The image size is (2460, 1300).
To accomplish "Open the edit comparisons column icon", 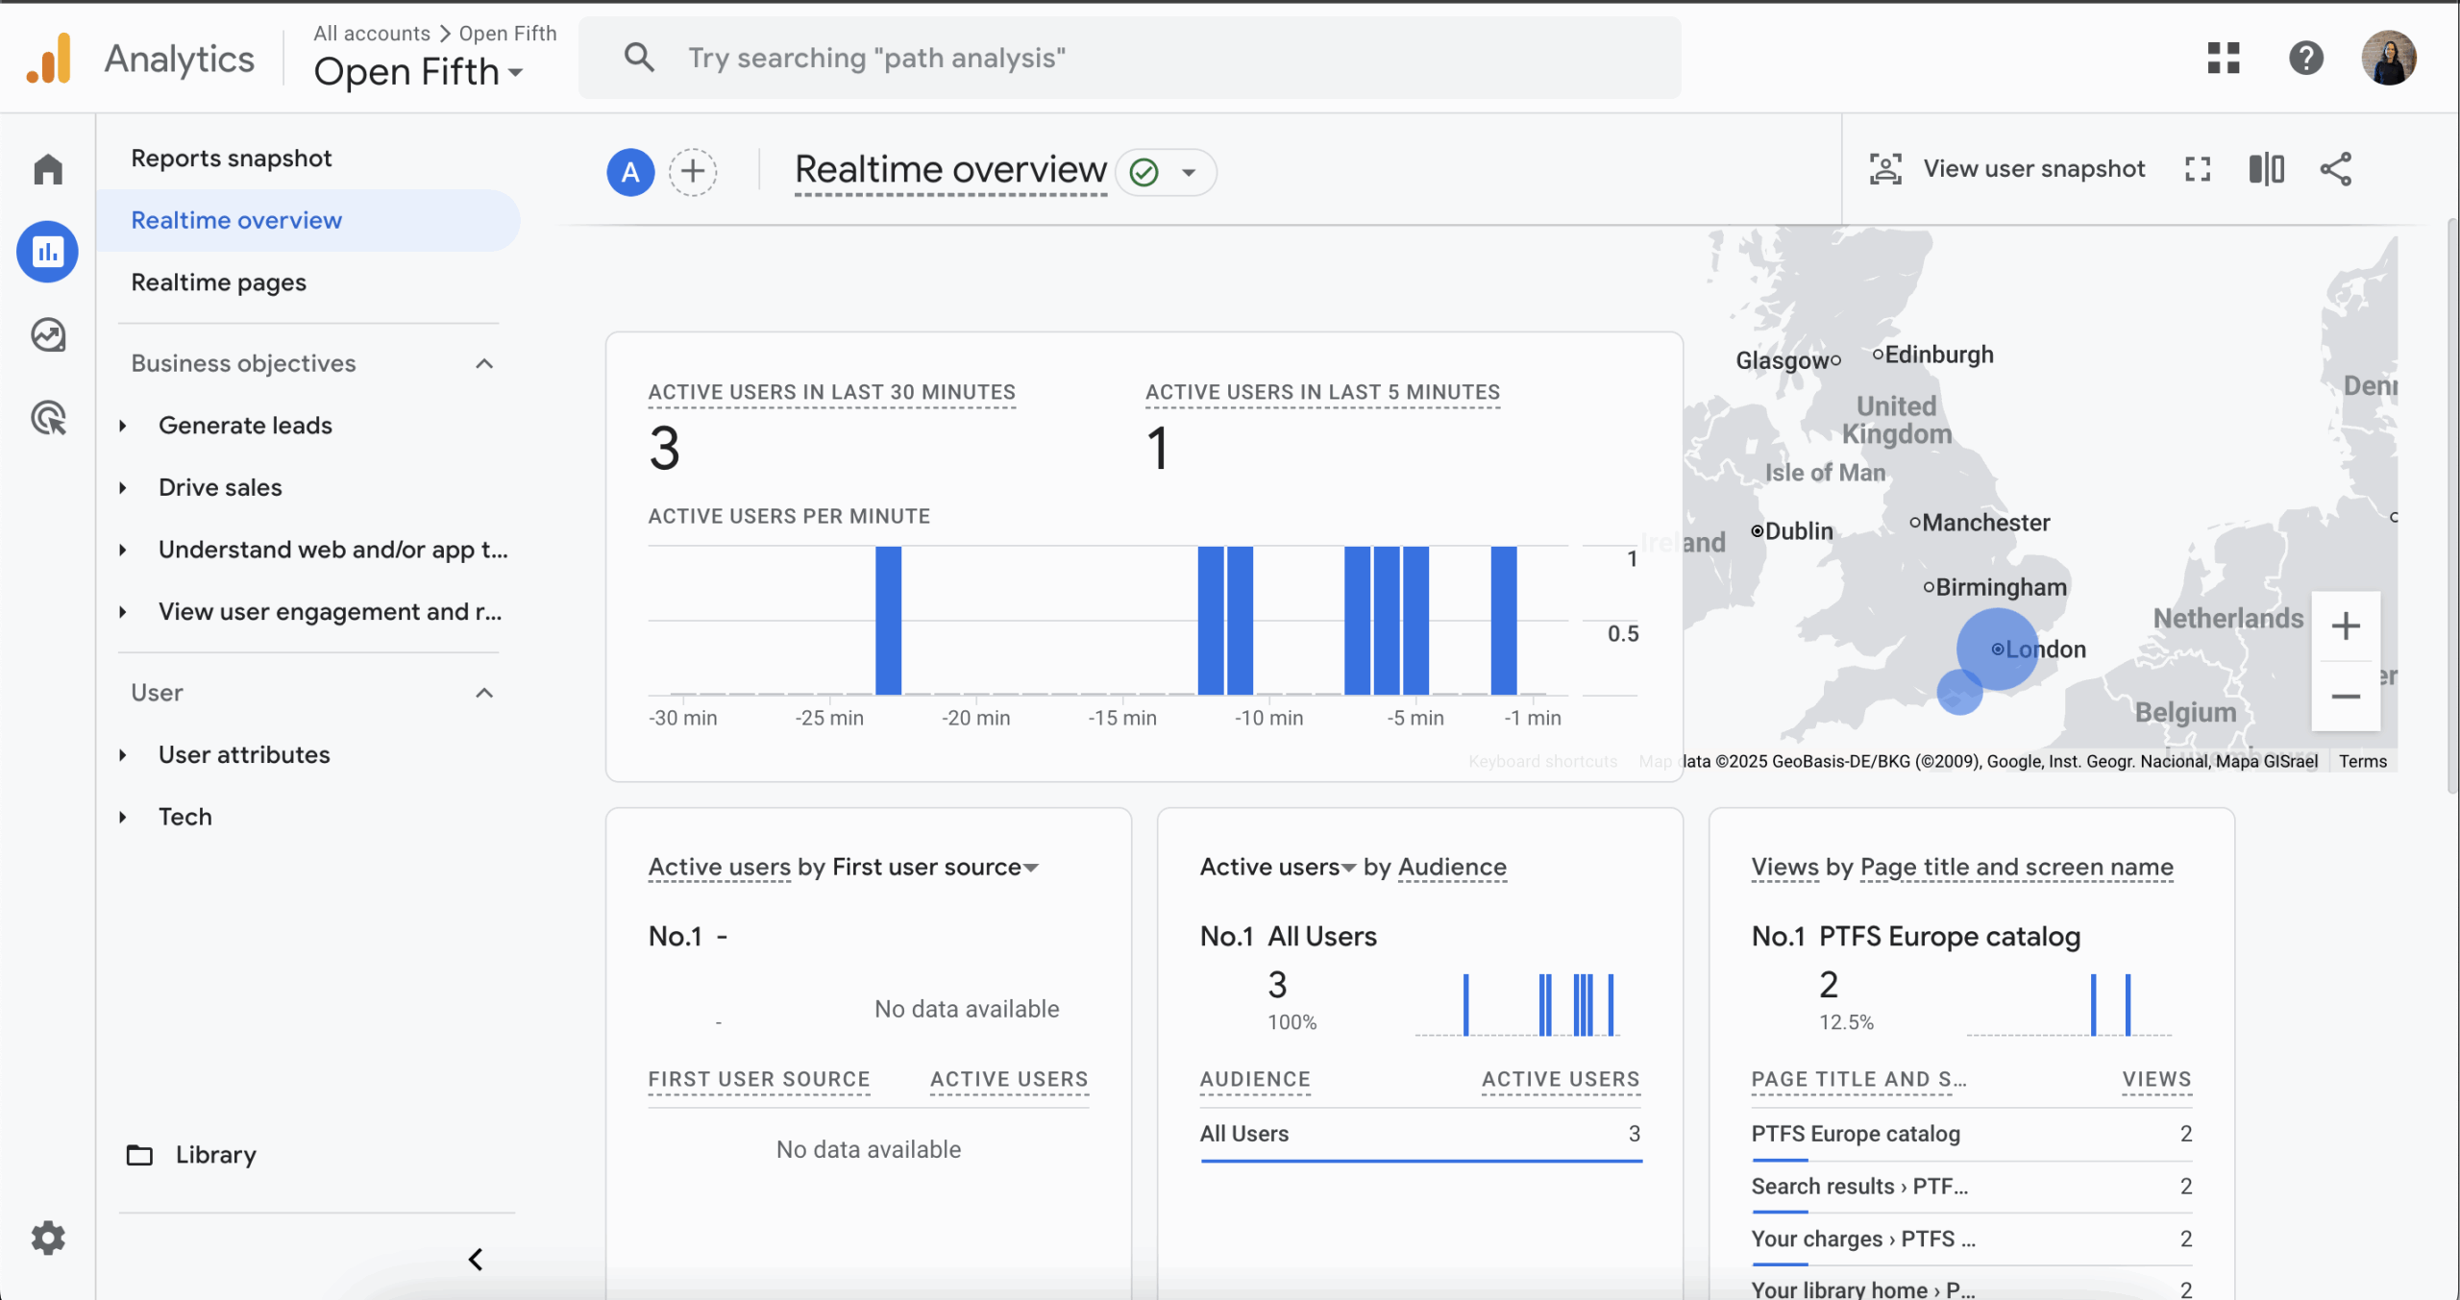I will pos(2267,169).
